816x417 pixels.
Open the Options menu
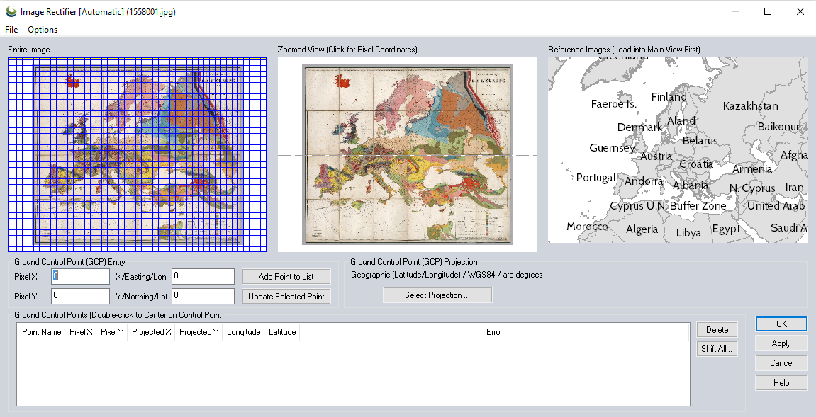coord(43,30)
